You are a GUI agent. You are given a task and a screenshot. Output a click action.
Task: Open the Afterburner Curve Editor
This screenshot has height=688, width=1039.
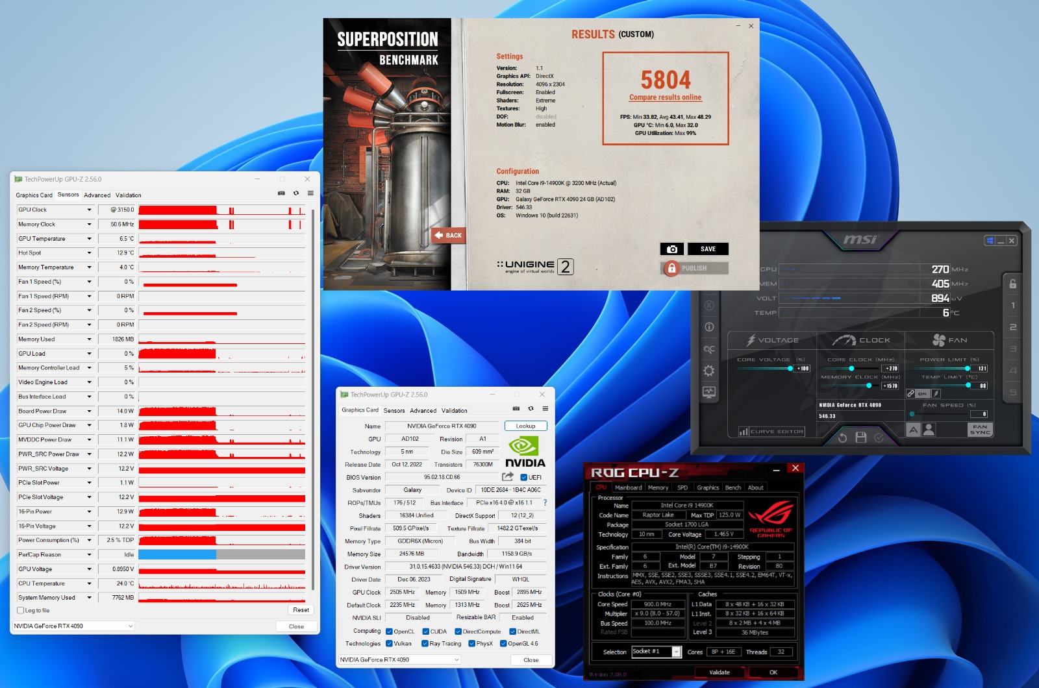point(771,432)
